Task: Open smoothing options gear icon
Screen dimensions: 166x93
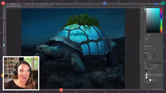Action: (x=50, y=4)
